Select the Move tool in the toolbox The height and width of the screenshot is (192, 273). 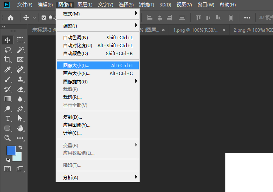(7, 40)
